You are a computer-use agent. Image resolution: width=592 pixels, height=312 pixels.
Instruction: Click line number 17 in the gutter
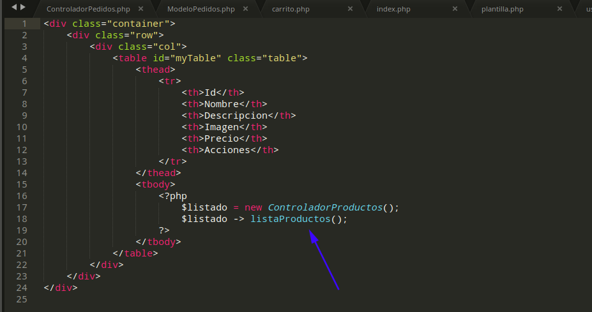point(21,207)
